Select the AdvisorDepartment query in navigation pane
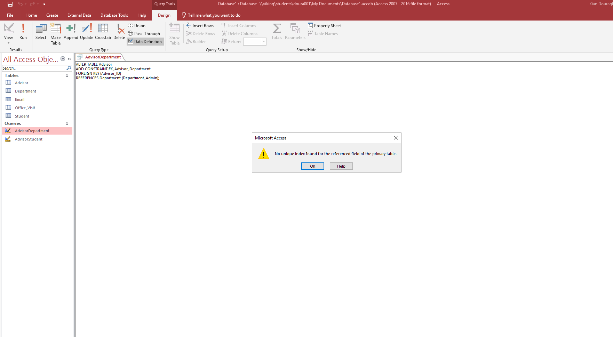The width and height of the screenshot is (613, 337). coord(37,131)
